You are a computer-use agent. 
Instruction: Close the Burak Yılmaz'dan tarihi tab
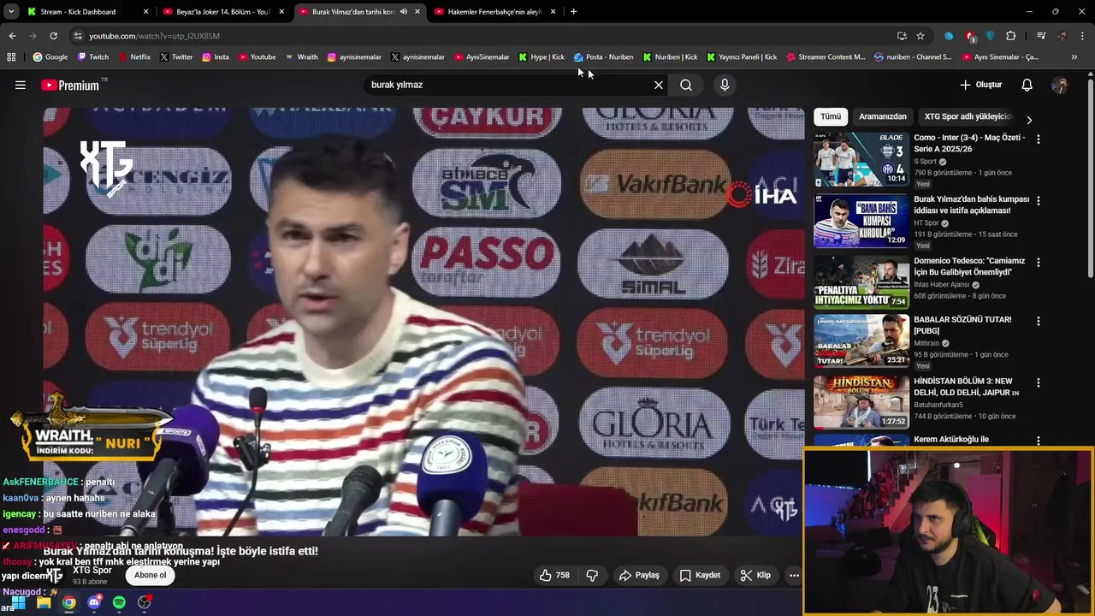coord(417,12)
